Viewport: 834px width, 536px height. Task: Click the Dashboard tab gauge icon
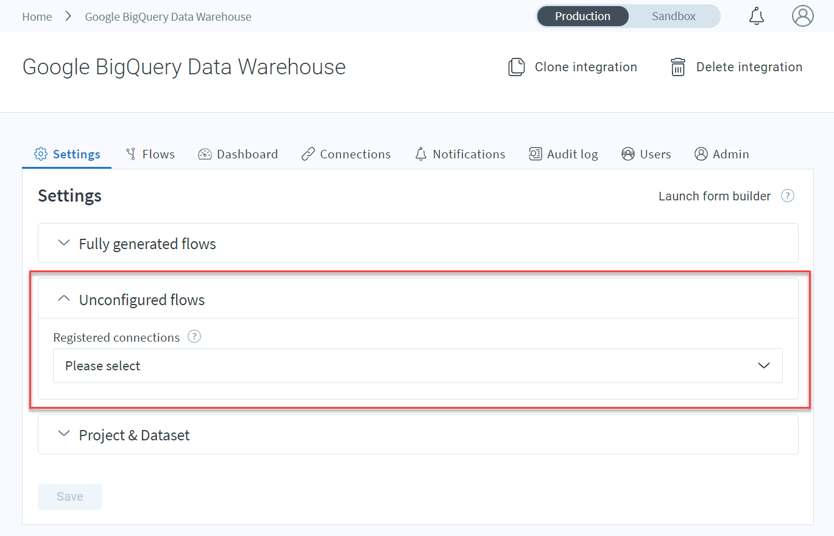click(x=205, y=154)
